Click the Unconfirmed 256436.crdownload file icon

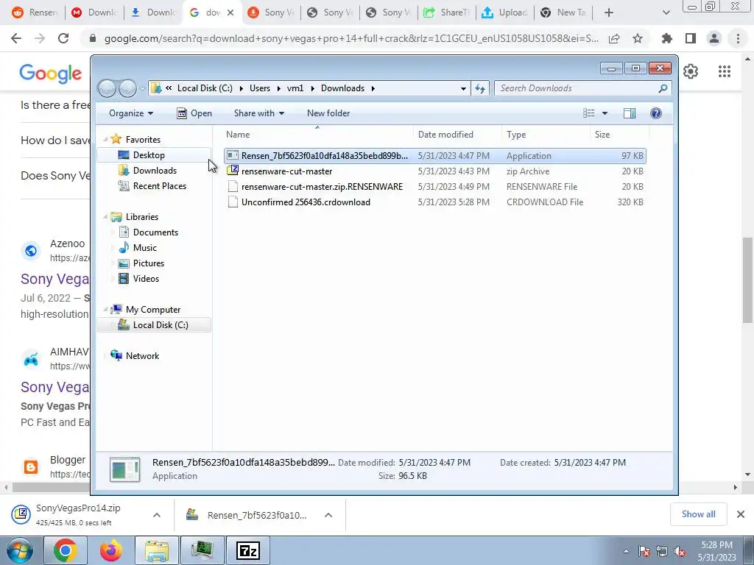point(233,202)
